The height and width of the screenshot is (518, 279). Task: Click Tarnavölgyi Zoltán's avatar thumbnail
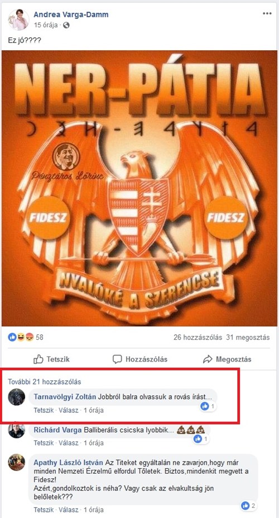click(x=17, y=397)
